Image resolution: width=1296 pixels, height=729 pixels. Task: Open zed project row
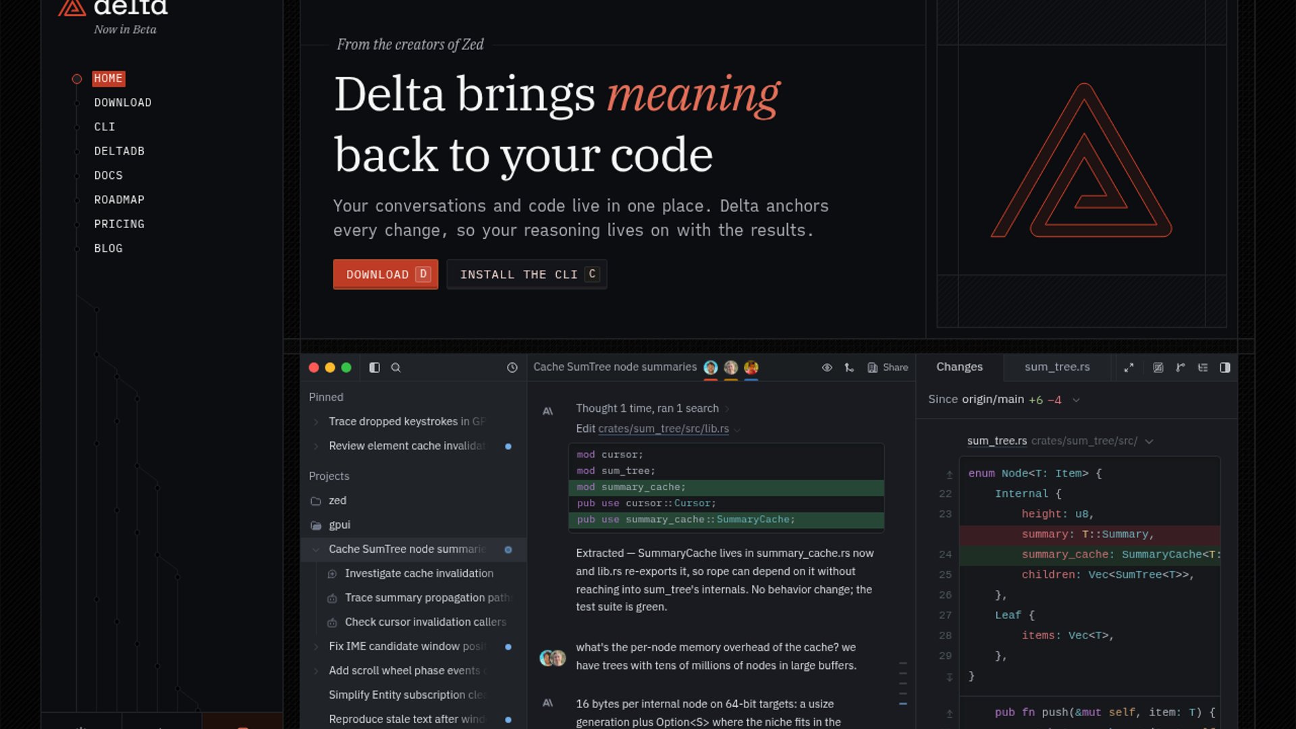pyautogui.click(x=413, y=501)
